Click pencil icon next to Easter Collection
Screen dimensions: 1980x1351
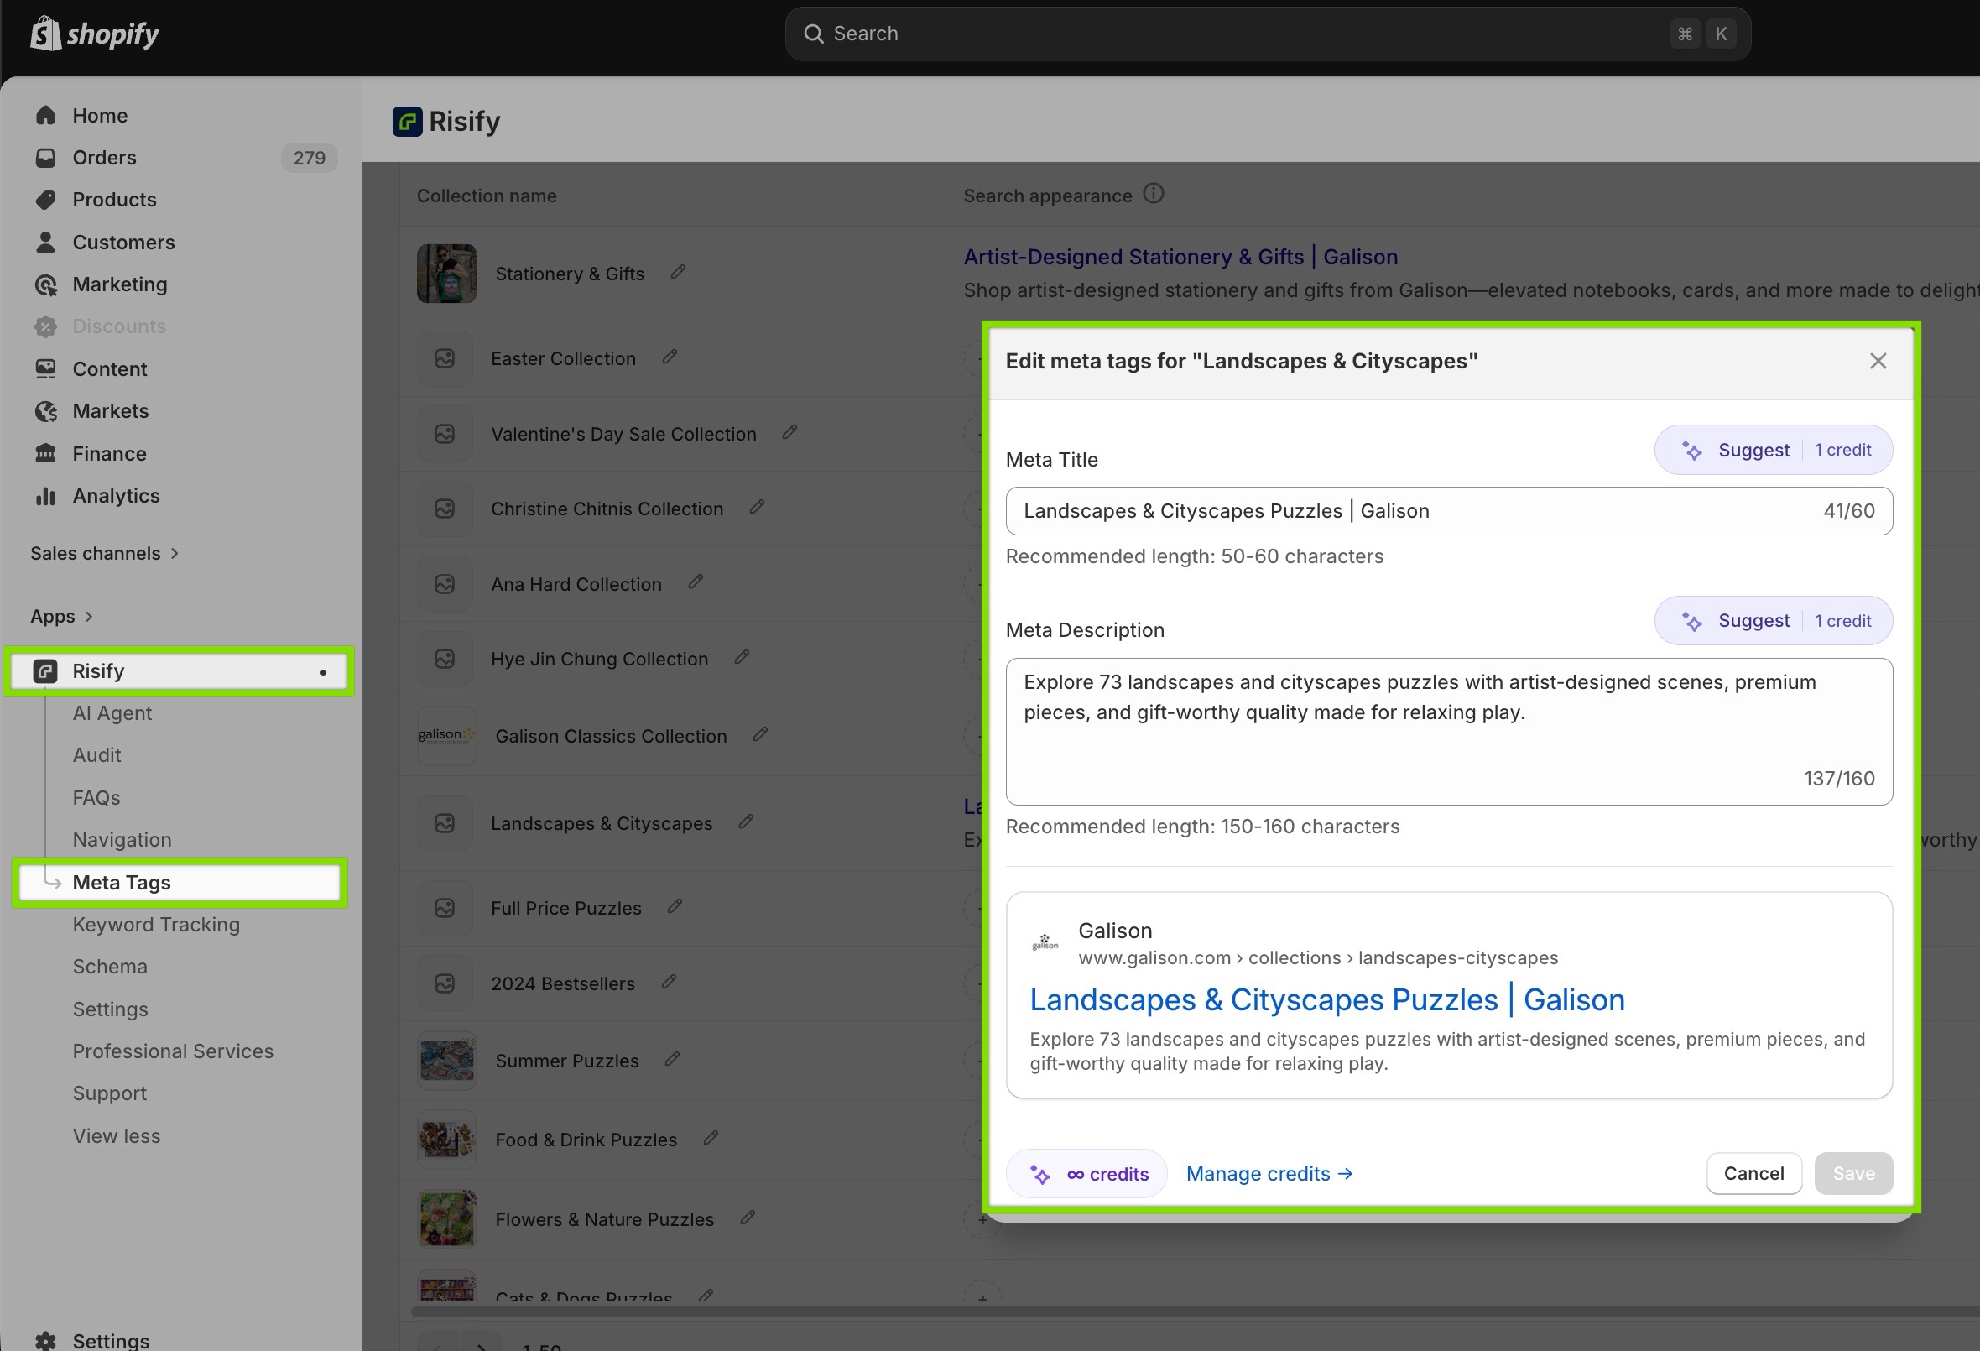(670, 357)
